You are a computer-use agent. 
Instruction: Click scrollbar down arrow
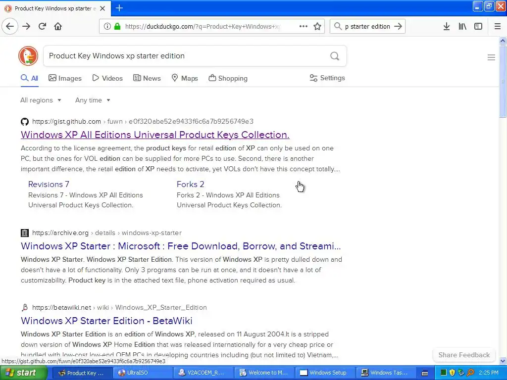503,361
